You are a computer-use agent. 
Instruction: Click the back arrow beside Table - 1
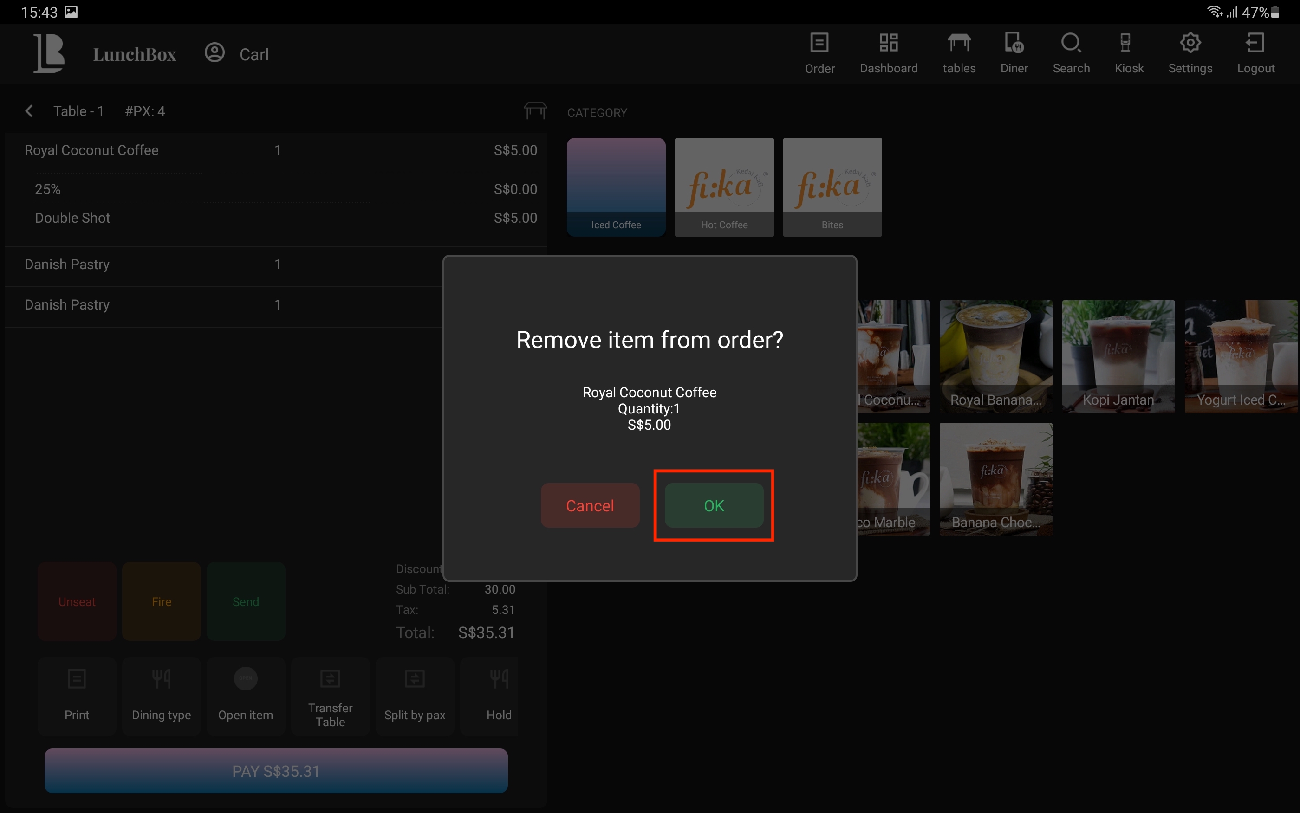pos(29,111)
